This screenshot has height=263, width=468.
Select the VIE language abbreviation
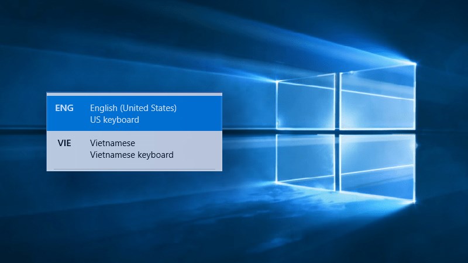click(x=64, y=143)
